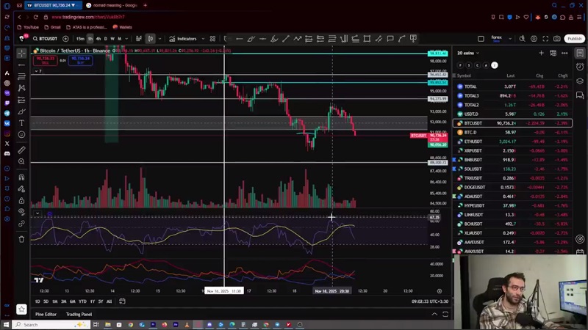588x330 pixels.
Task: Enter fullscreen chart mode
Action: pyautogui.click(x=545, y=38)
